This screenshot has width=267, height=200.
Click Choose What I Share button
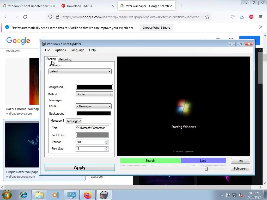pos(156,28)
